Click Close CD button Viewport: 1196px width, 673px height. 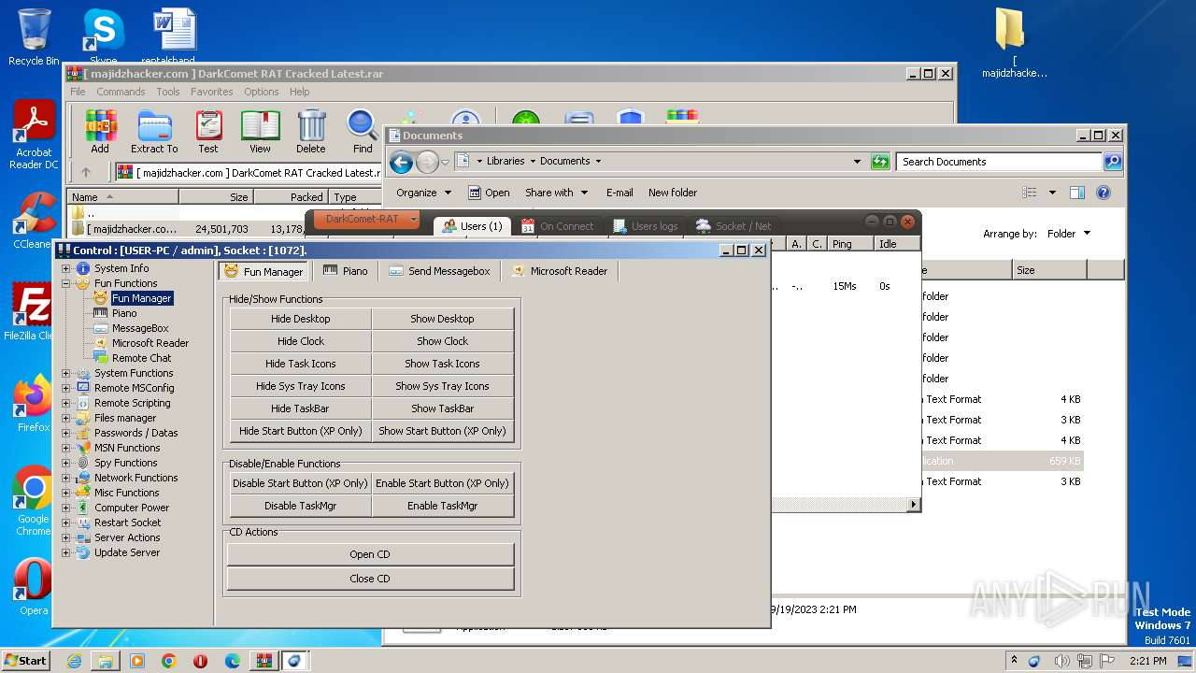click(x=370, y=579)
